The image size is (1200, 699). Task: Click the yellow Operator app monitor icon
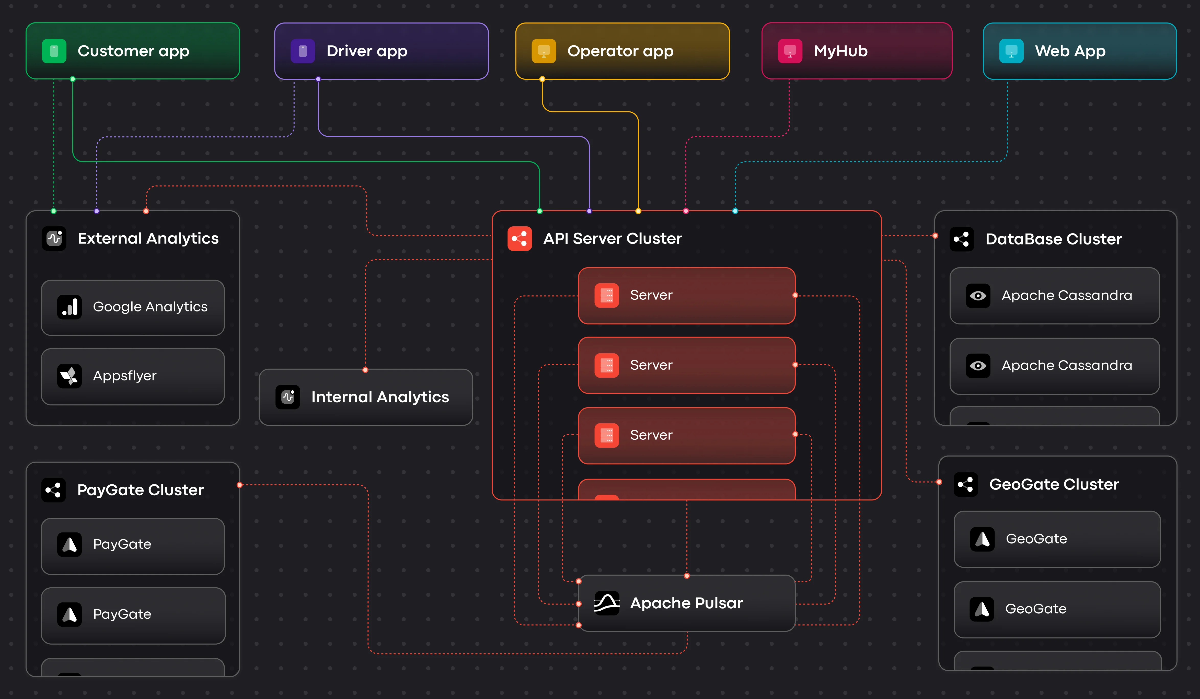[x=543, y=51]
